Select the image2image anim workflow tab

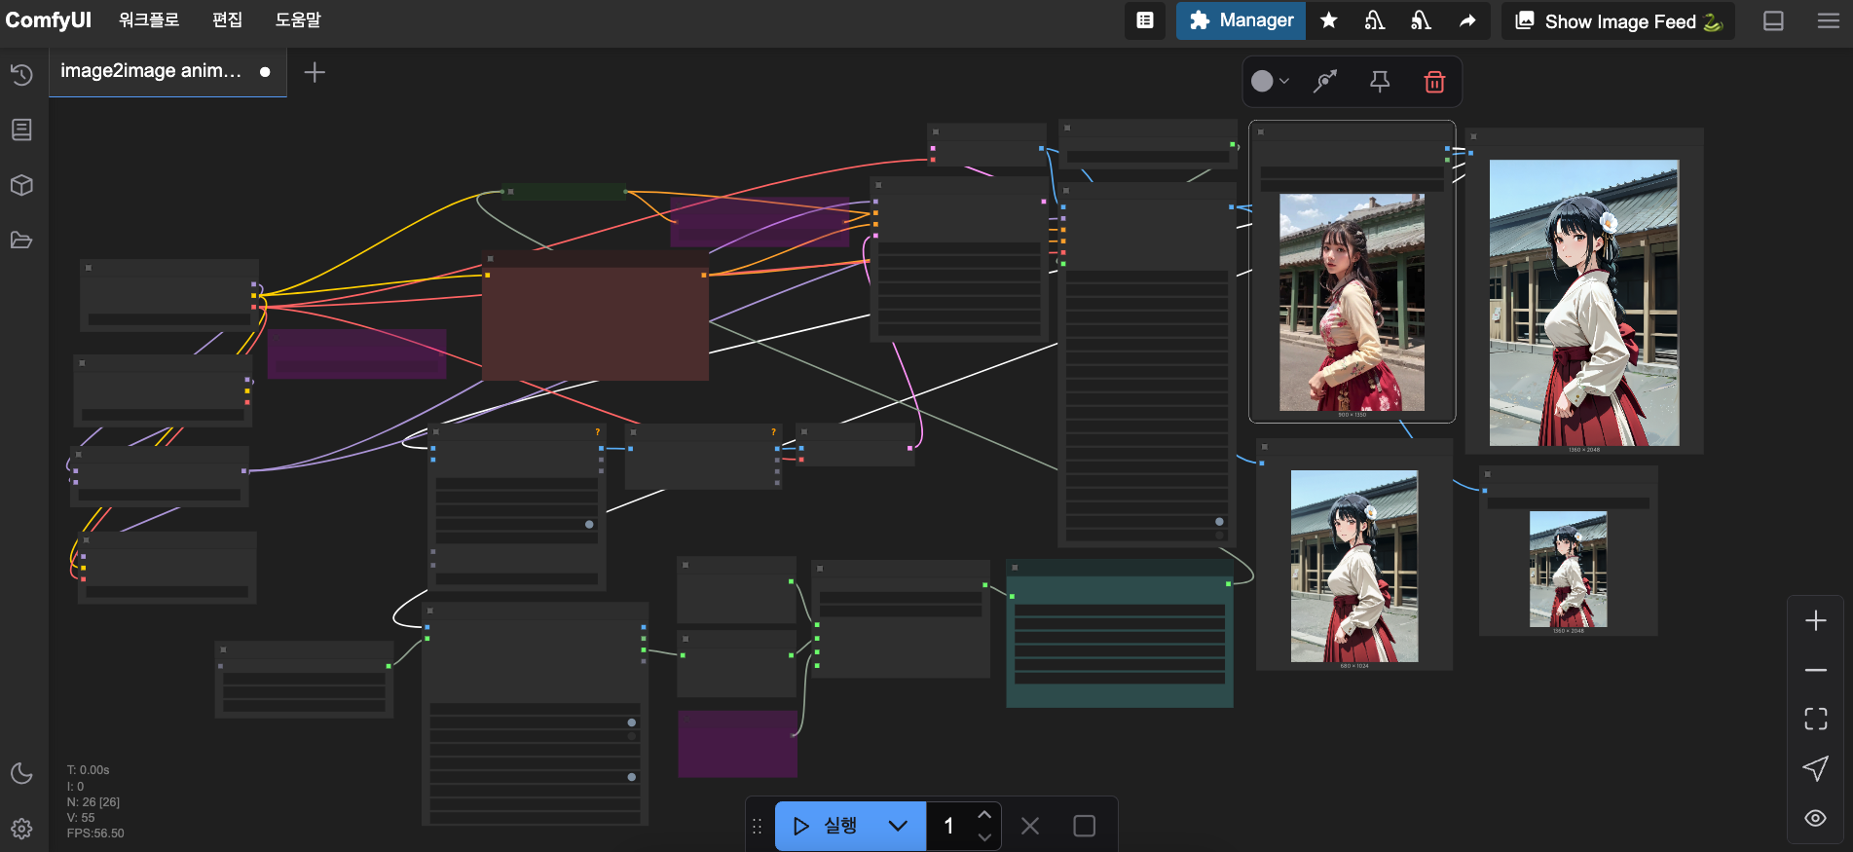point(152,71)
